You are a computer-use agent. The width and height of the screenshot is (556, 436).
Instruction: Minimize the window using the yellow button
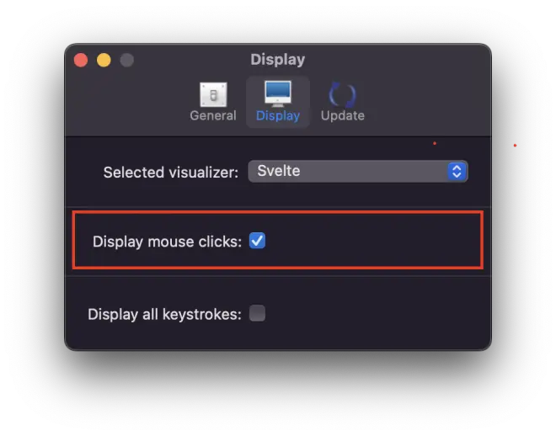(104, 60)
